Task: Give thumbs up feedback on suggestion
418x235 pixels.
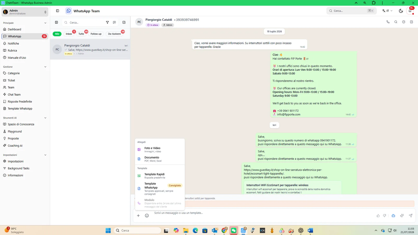Action: pos(378,216)
